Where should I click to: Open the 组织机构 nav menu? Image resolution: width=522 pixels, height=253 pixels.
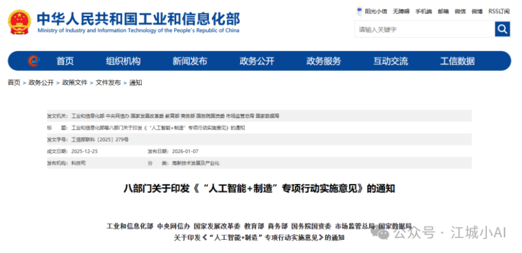[123, 61]
